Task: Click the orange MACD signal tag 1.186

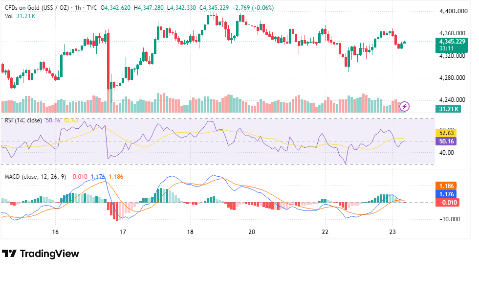Action: point(446,186)
